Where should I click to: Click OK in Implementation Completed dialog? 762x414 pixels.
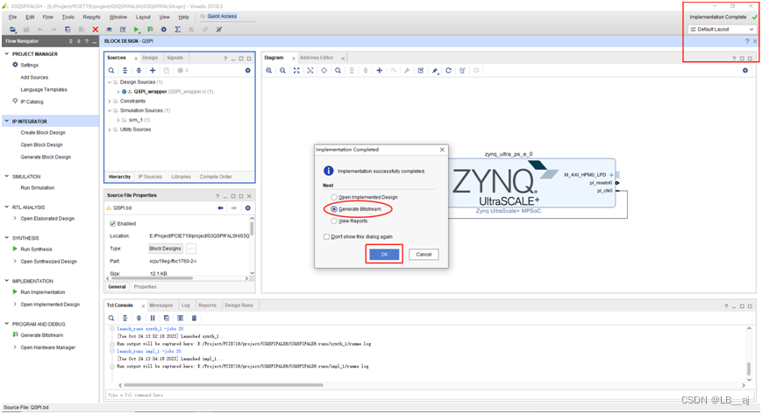(x=384, y=255)
